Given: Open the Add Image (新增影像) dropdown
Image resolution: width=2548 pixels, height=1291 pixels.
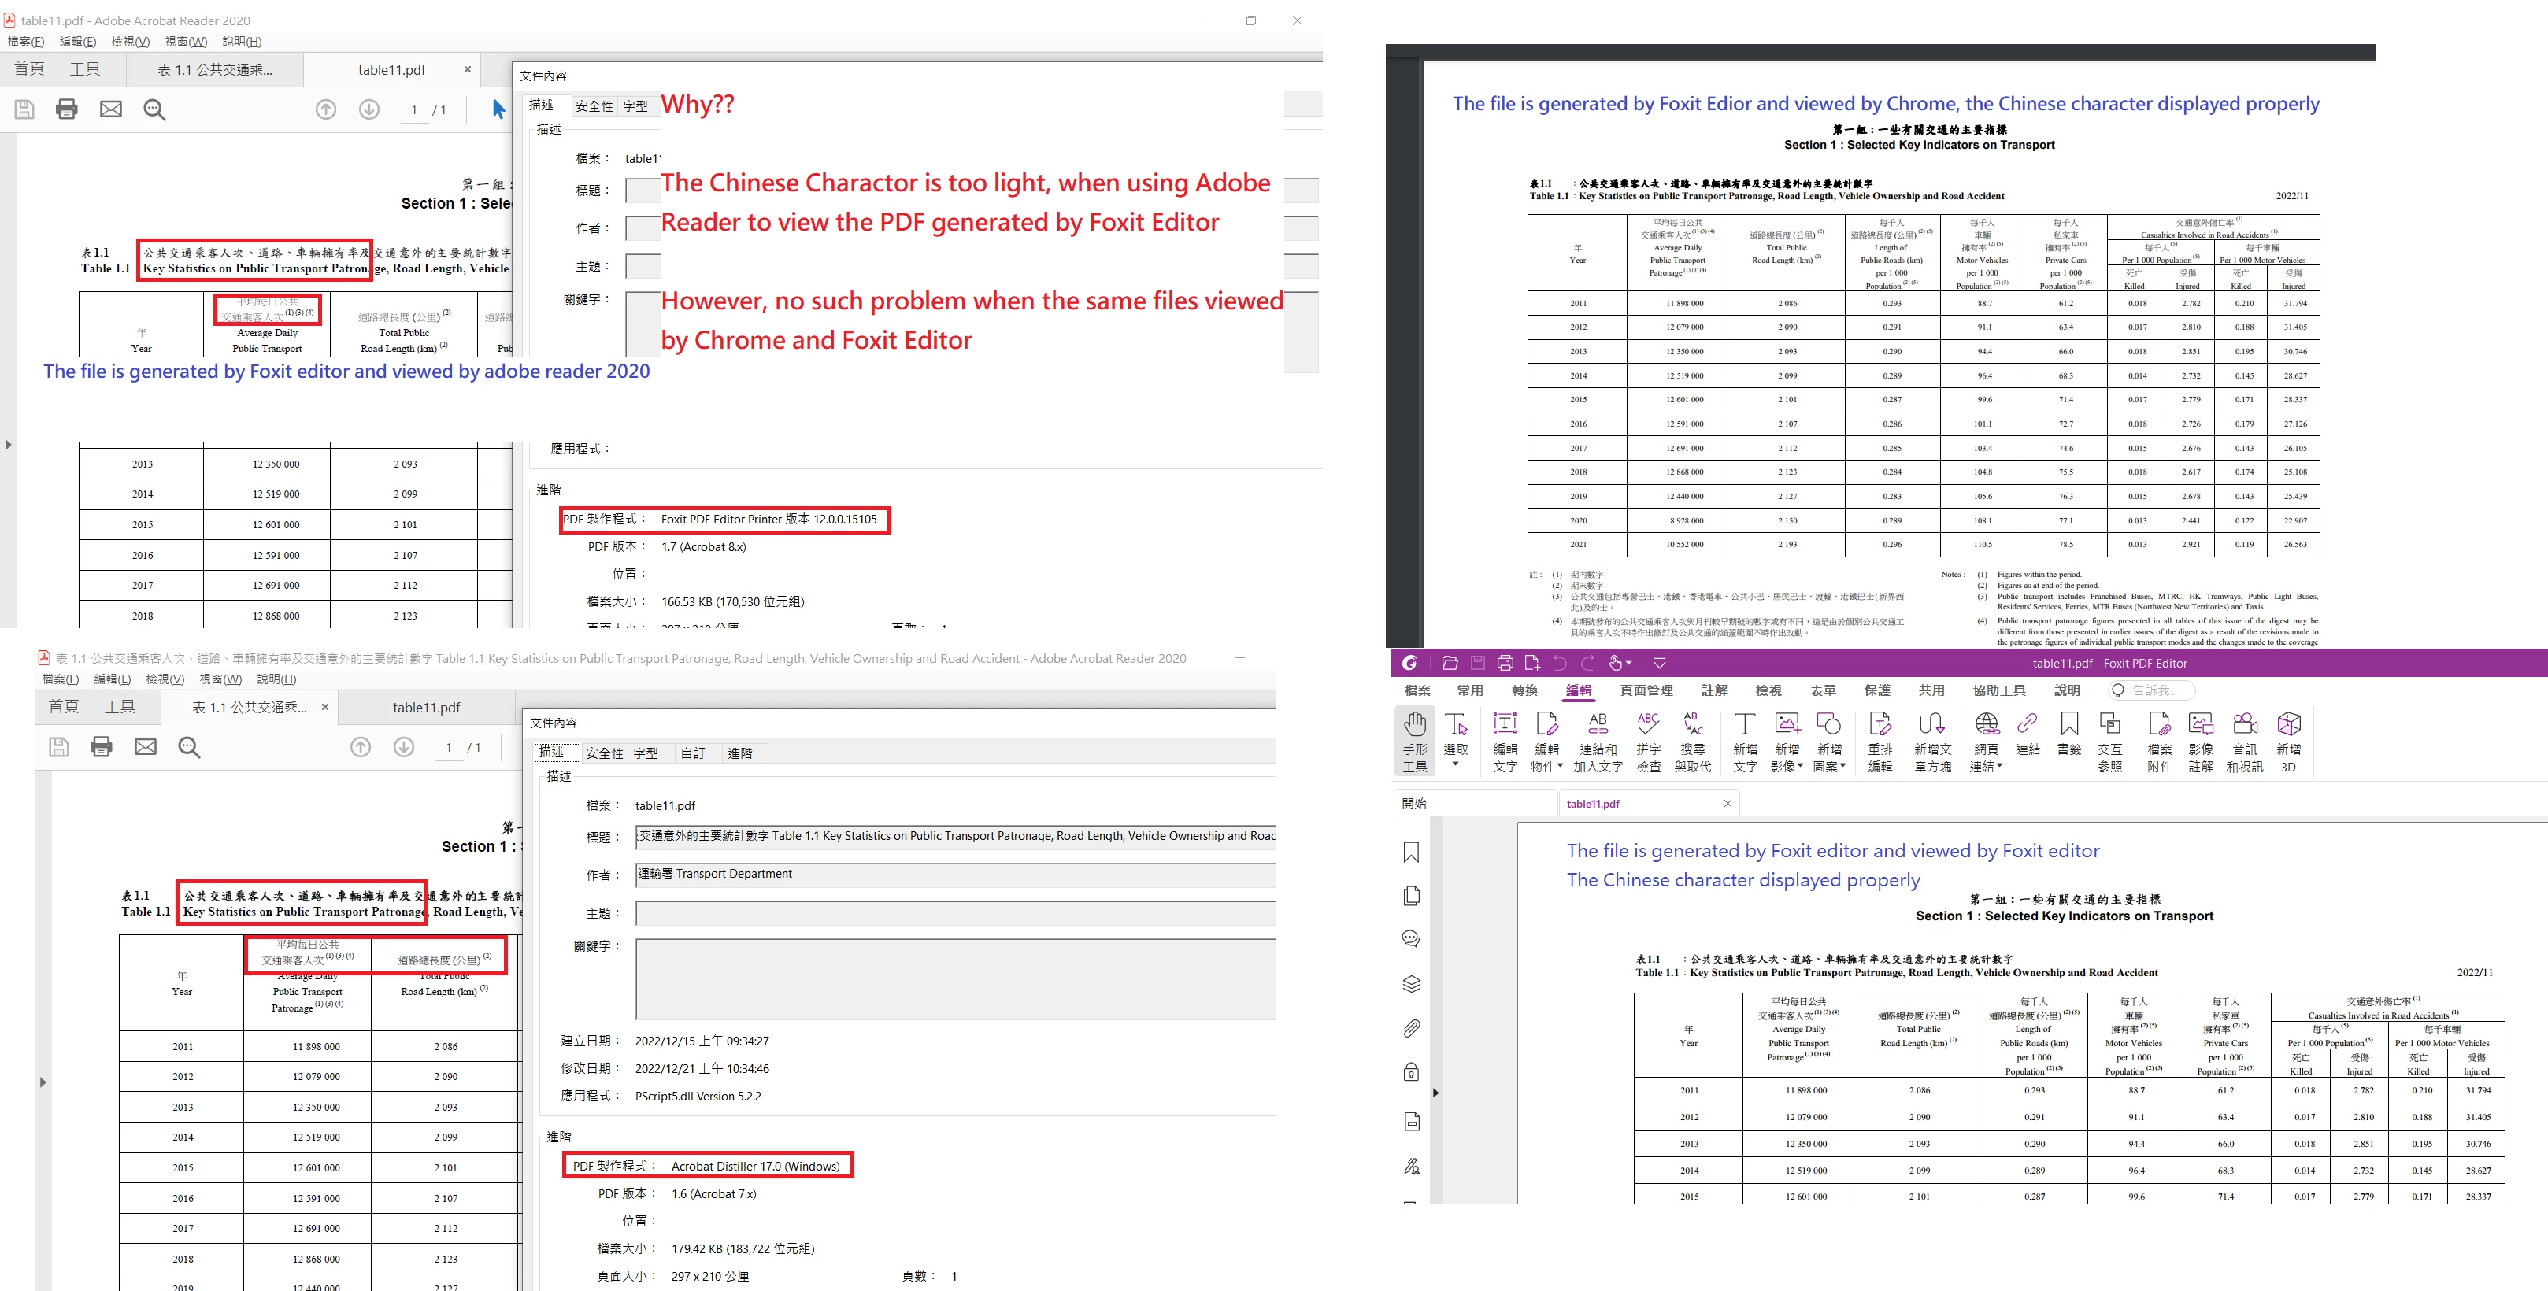Looking at the screenshot, I should 1799,766.
